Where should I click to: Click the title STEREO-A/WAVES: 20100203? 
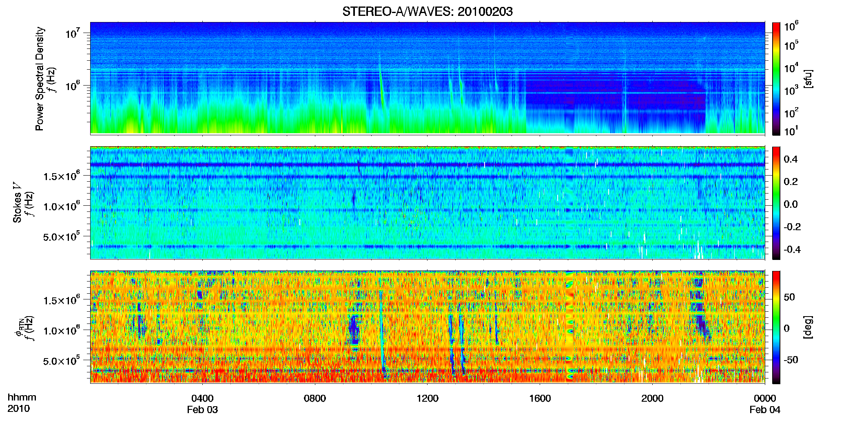point(427,11)
